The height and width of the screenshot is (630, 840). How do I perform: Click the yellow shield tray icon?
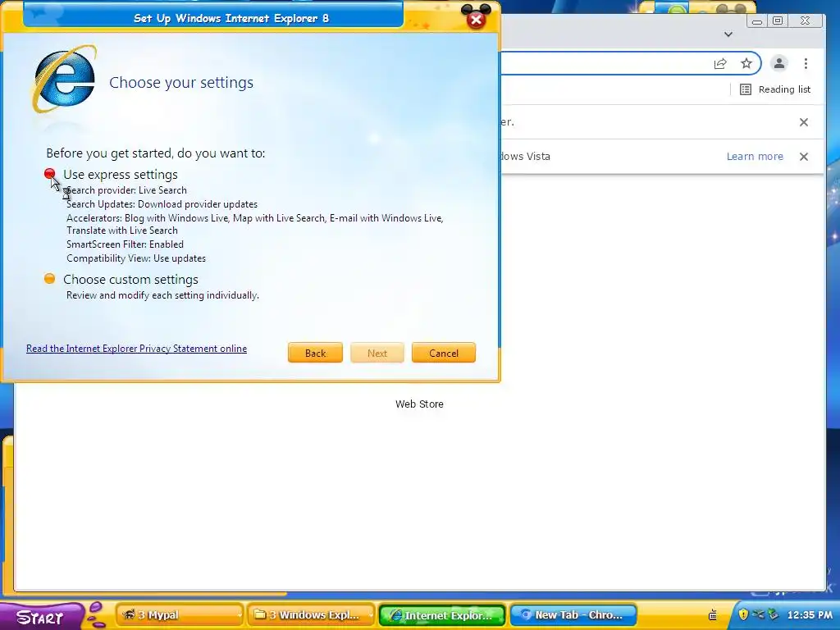click(x=743, y=614)
